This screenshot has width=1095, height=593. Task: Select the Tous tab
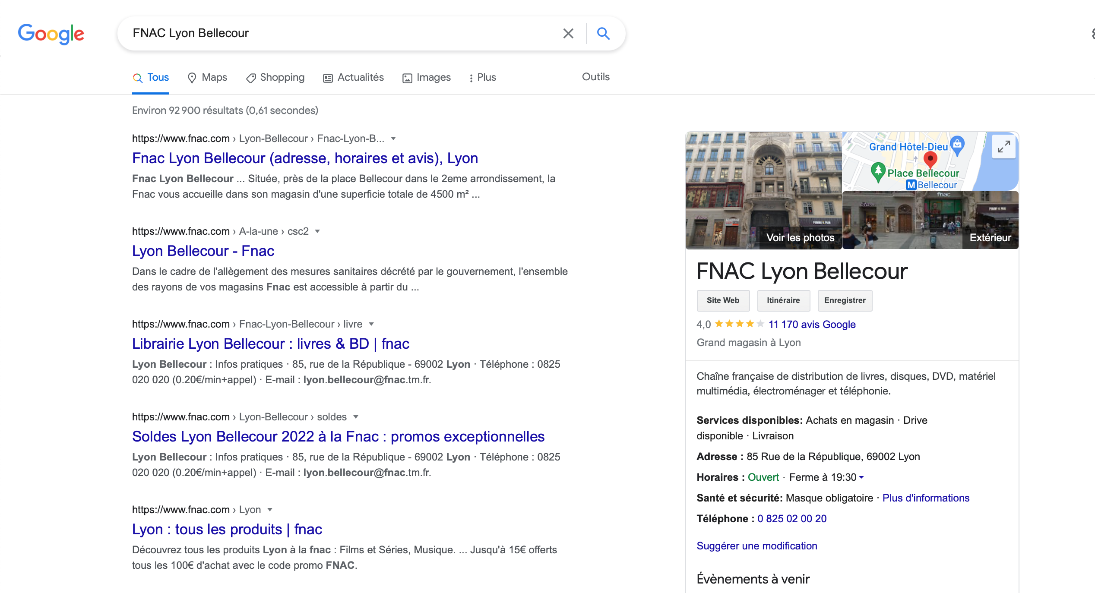(x=151, y=77)
